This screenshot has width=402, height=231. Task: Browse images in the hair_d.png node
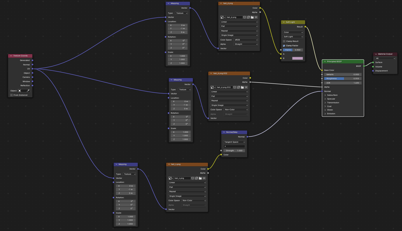coord(223,17)
